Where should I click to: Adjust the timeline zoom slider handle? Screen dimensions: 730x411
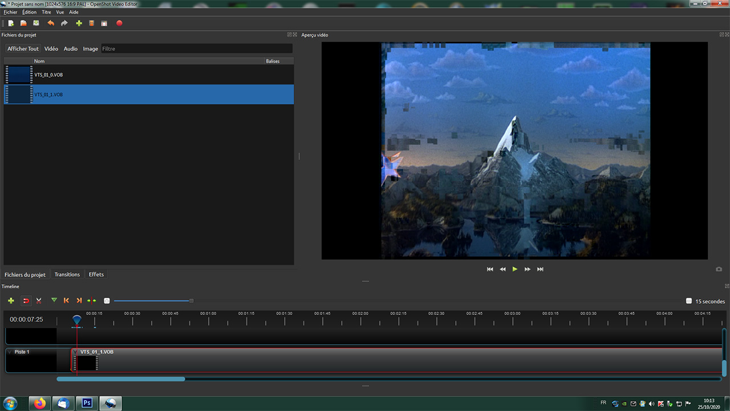point(191,301)
